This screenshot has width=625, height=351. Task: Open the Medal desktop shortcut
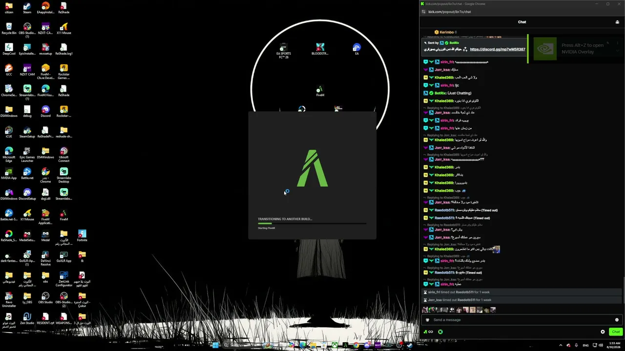click(45, 236)
